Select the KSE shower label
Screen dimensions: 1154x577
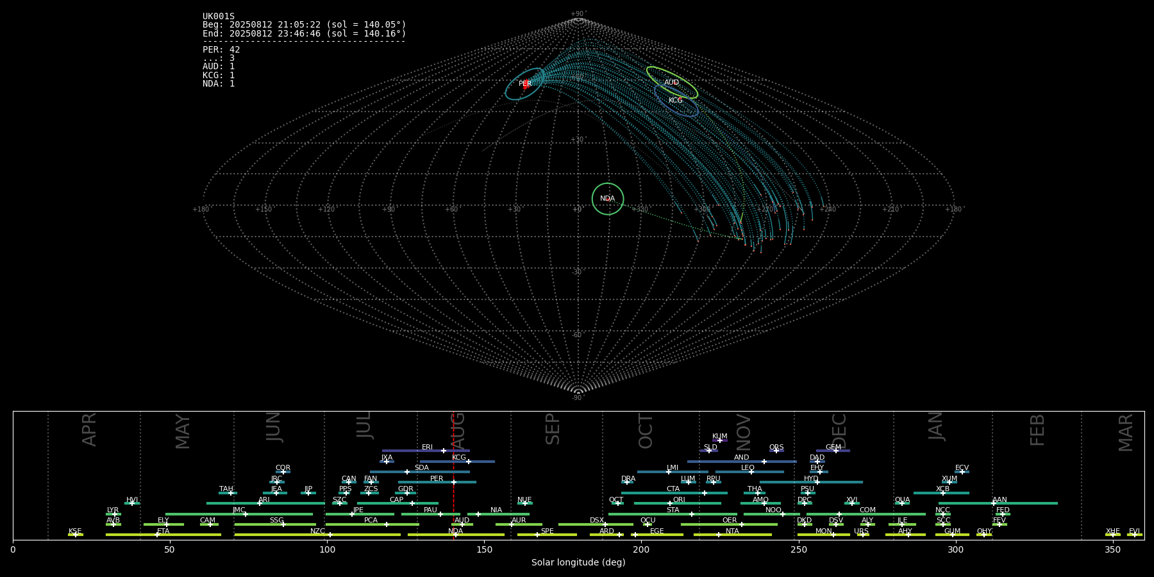point(76,531)
